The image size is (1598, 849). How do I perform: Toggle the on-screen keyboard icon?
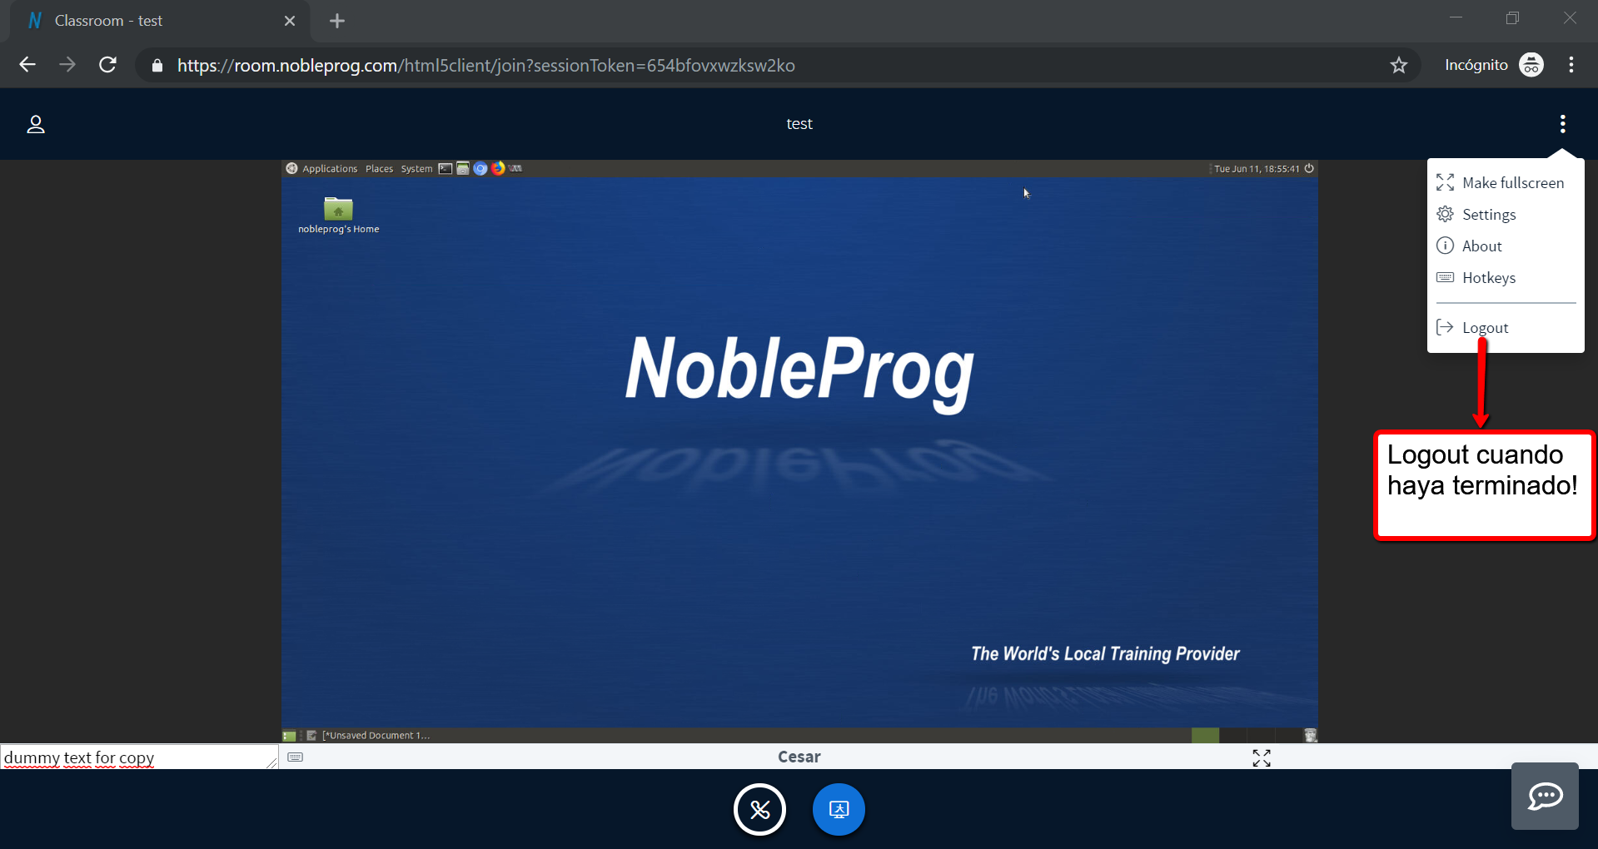pyautogui.click(x=296, y=757)
